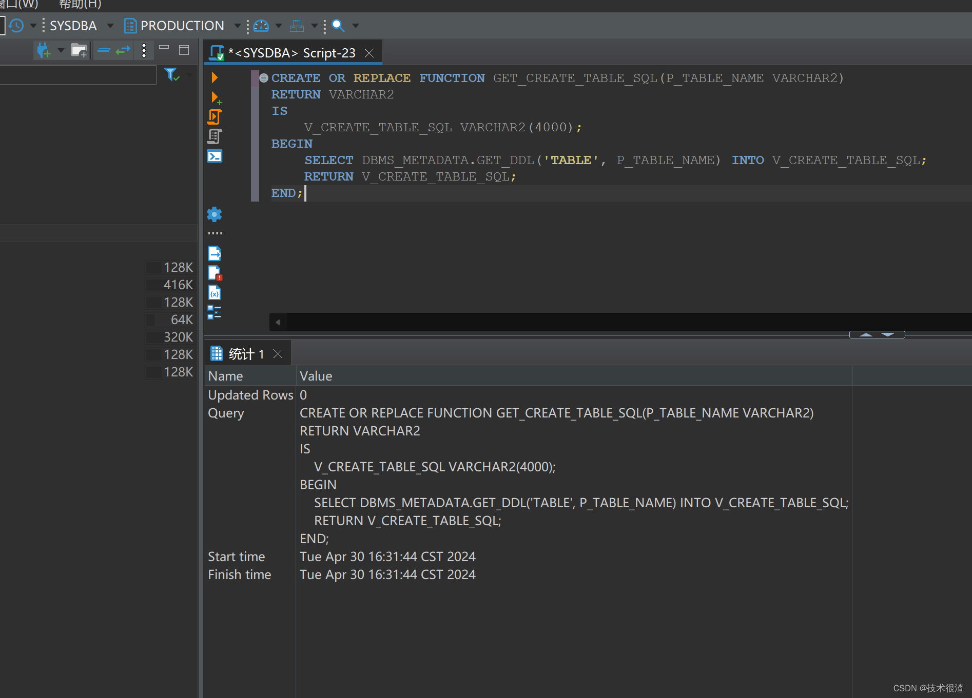Open the database dashboard gauge icon
The height and width of the screenshot is (698, 972).
[261, 26]
